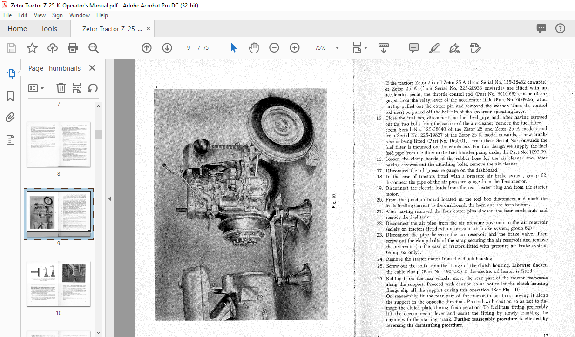Zoom in with the plus circle icon
The image size is (575, 337).
point(295,48)
